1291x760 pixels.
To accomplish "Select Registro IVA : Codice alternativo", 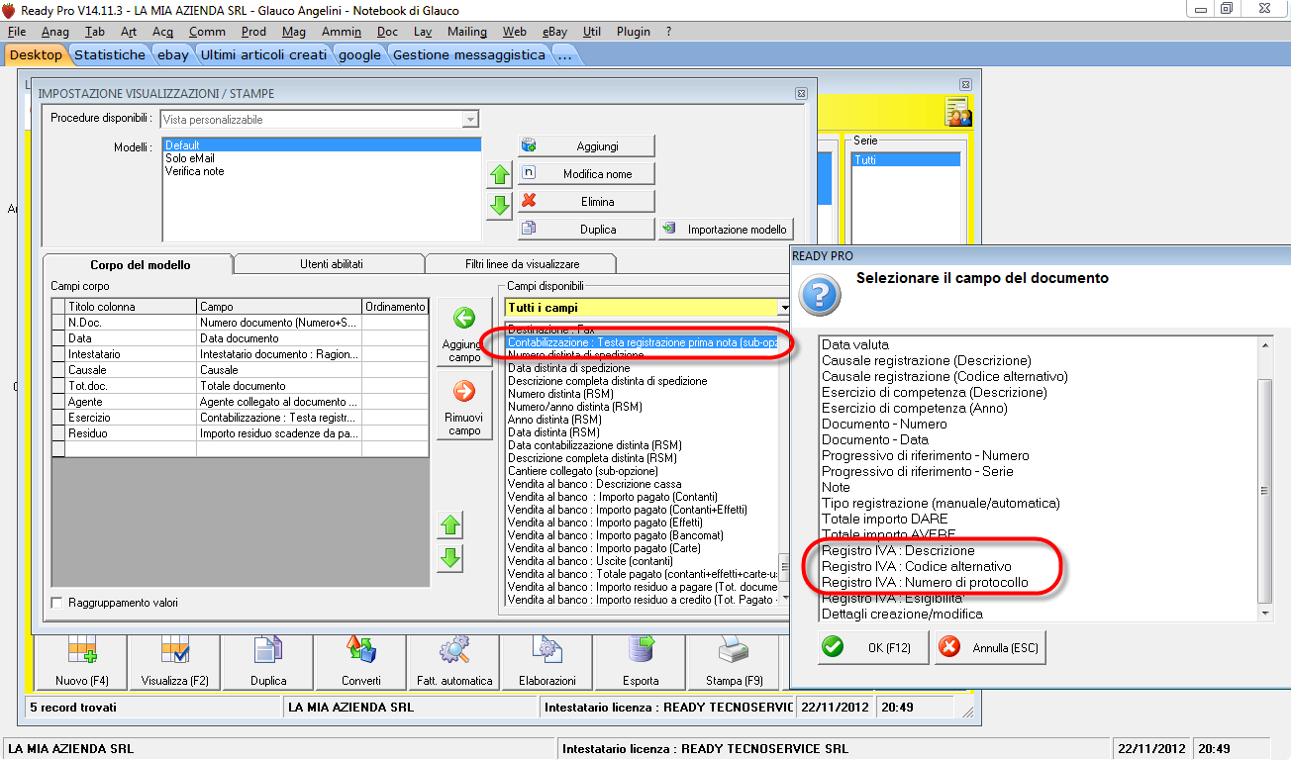I will 1038,566.
